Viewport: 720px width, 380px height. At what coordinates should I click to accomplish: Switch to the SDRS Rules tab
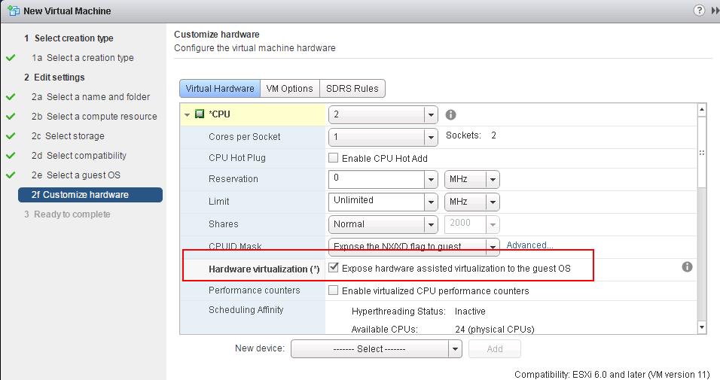click(x=352, y=89)
